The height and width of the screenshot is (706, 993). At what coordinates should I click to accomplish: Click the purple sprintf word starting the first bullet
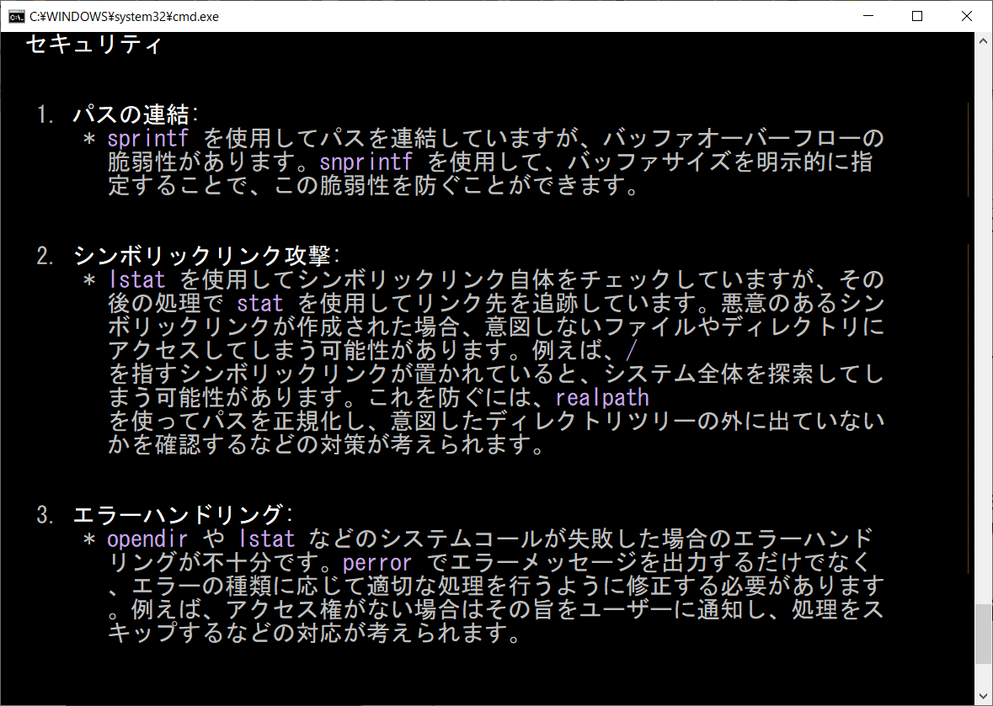[147, 138]
